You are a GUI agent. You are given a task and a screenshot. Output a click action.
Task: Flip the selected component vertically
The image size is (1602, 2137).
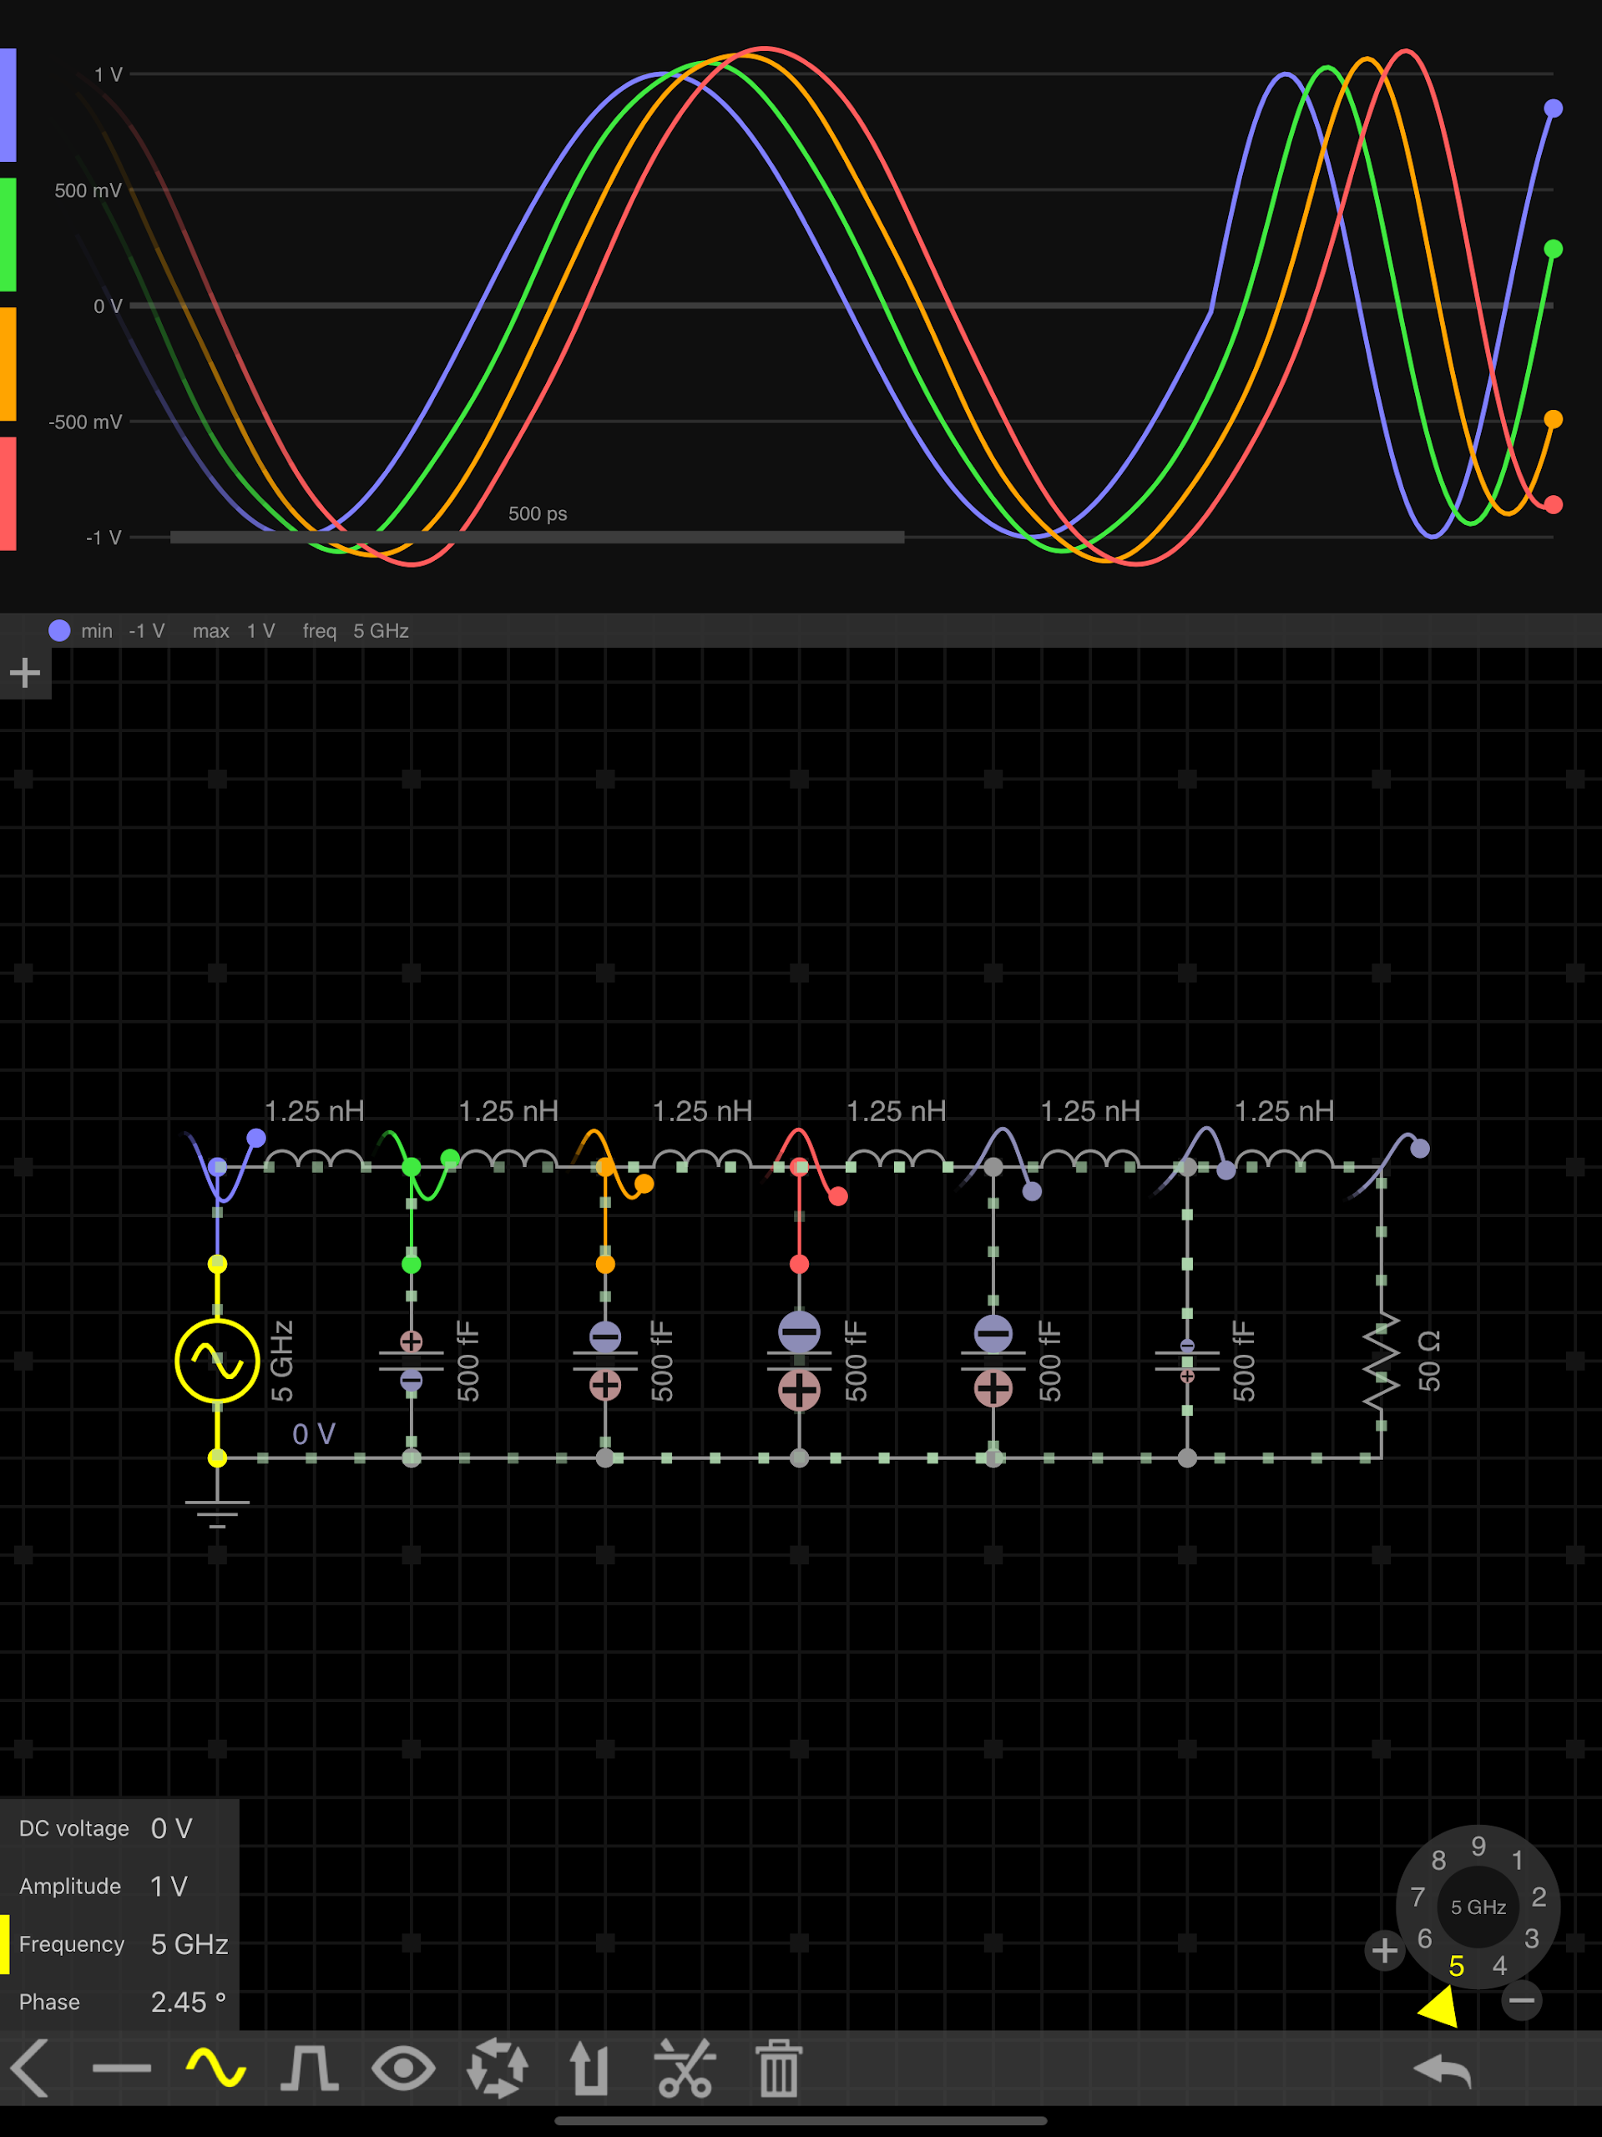pyautogui.click(x=590, y=2068)
